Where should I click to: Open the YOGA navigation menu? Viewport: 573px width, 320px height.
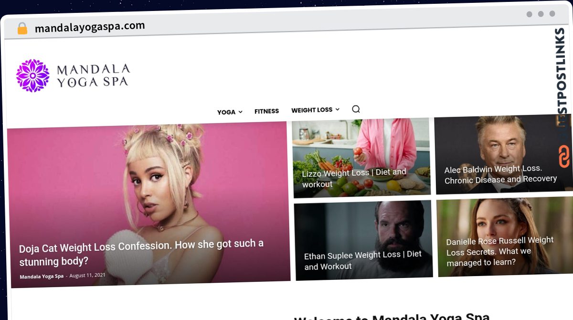226,112
